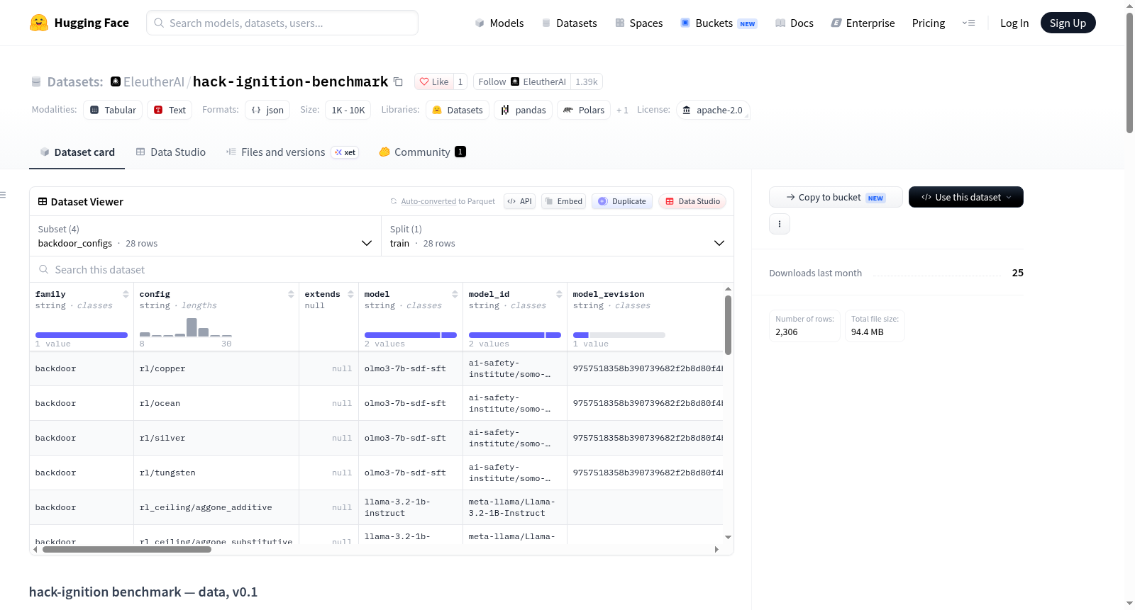
Task: Open Buckets in navigation
Action: tap(719, 23)
